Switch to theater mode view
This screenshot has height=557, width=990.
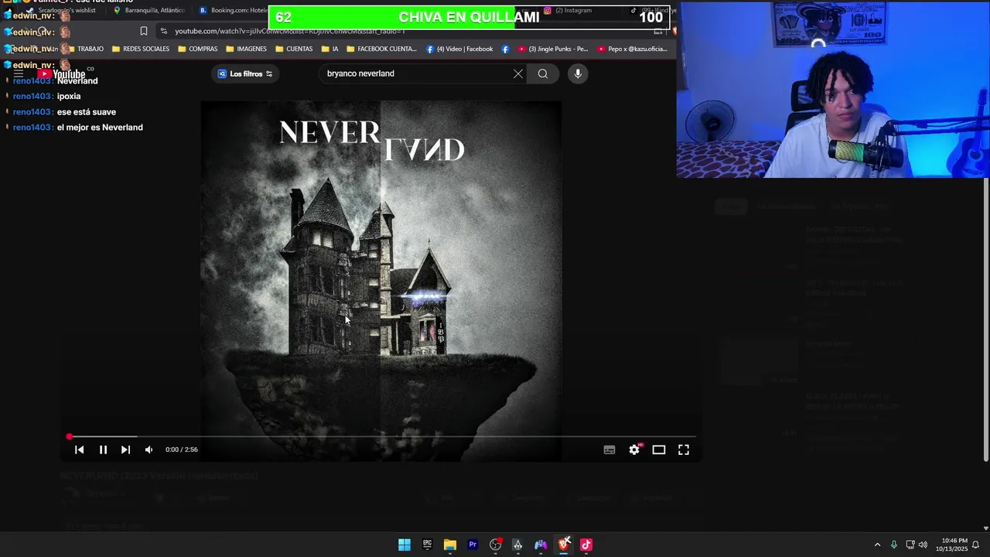tap(659, 449)
